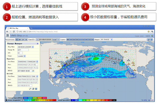Click the globe icon at toolbar right
Screen dimensions: 159x104
148,39
